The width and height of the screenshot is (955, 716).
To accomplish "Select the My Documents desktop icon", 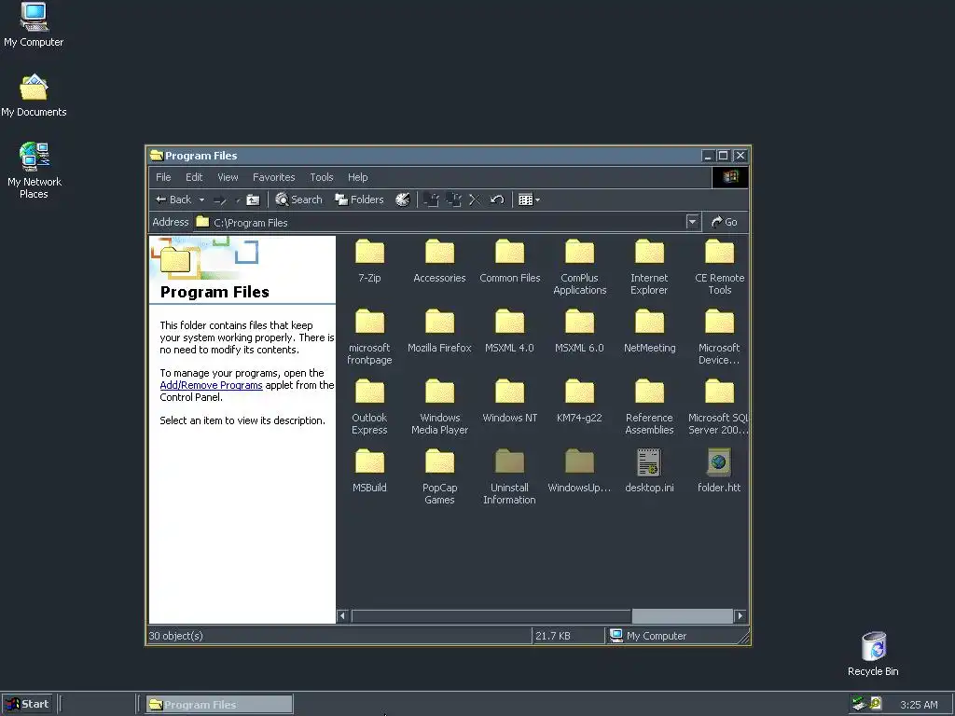I will pos(34,95).
